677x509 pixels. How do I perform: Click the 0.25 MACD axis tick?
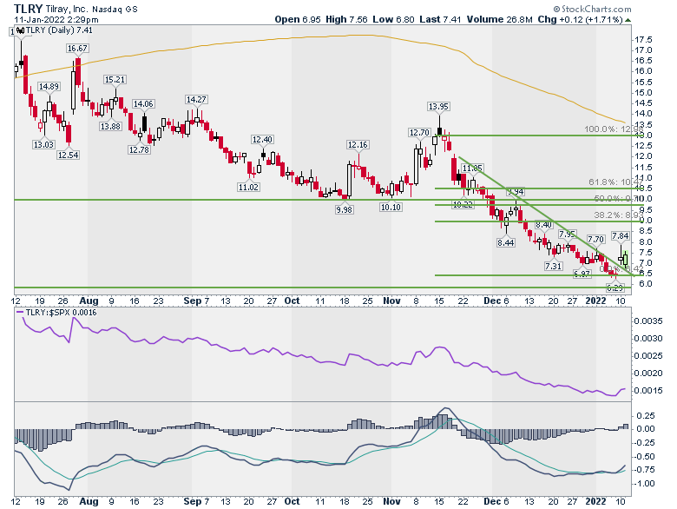(x=646, y=416)
